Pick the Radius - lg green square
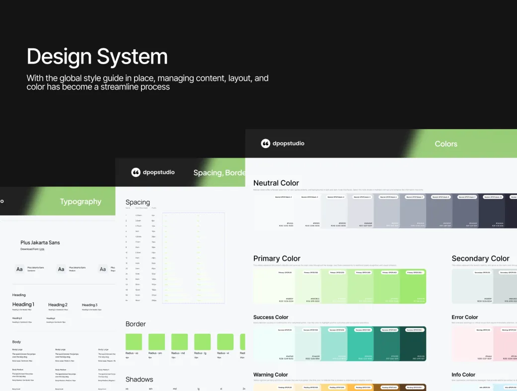517x391 pixels. coord(203,342)
